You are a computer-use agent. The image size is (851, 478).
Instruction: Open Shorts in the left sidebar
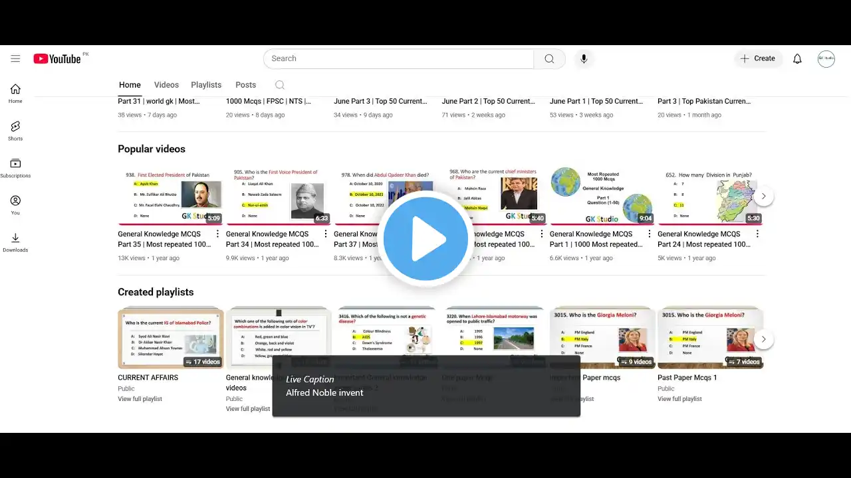tap(15, 131)
